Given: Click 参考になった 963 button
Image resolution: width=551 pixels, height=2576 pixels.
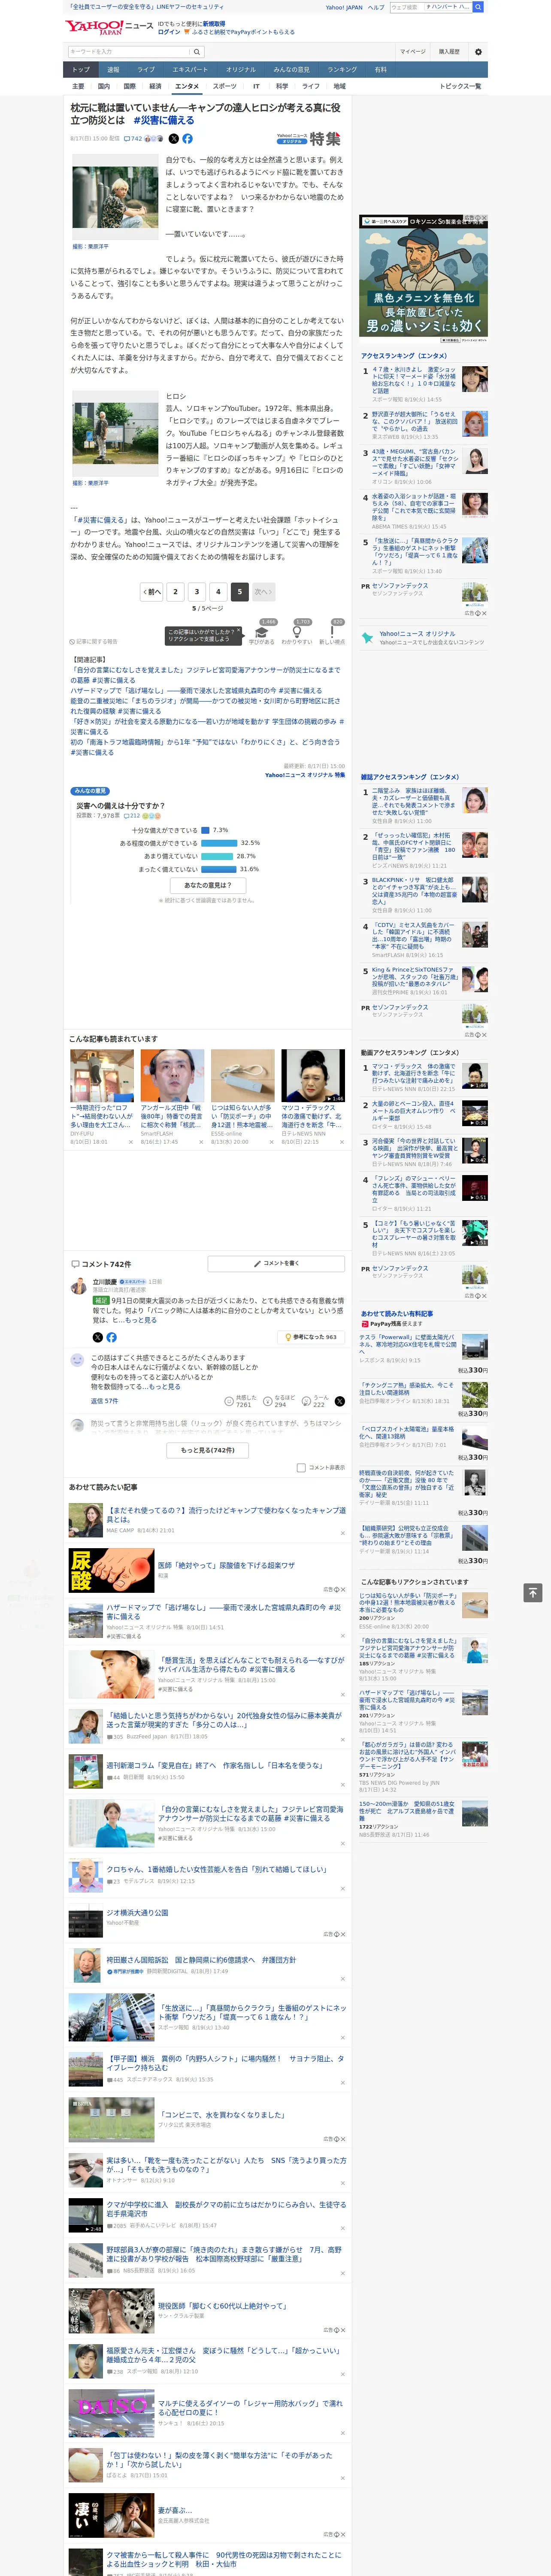Looking at the screenshot, I should click(x=311, y=1337).
